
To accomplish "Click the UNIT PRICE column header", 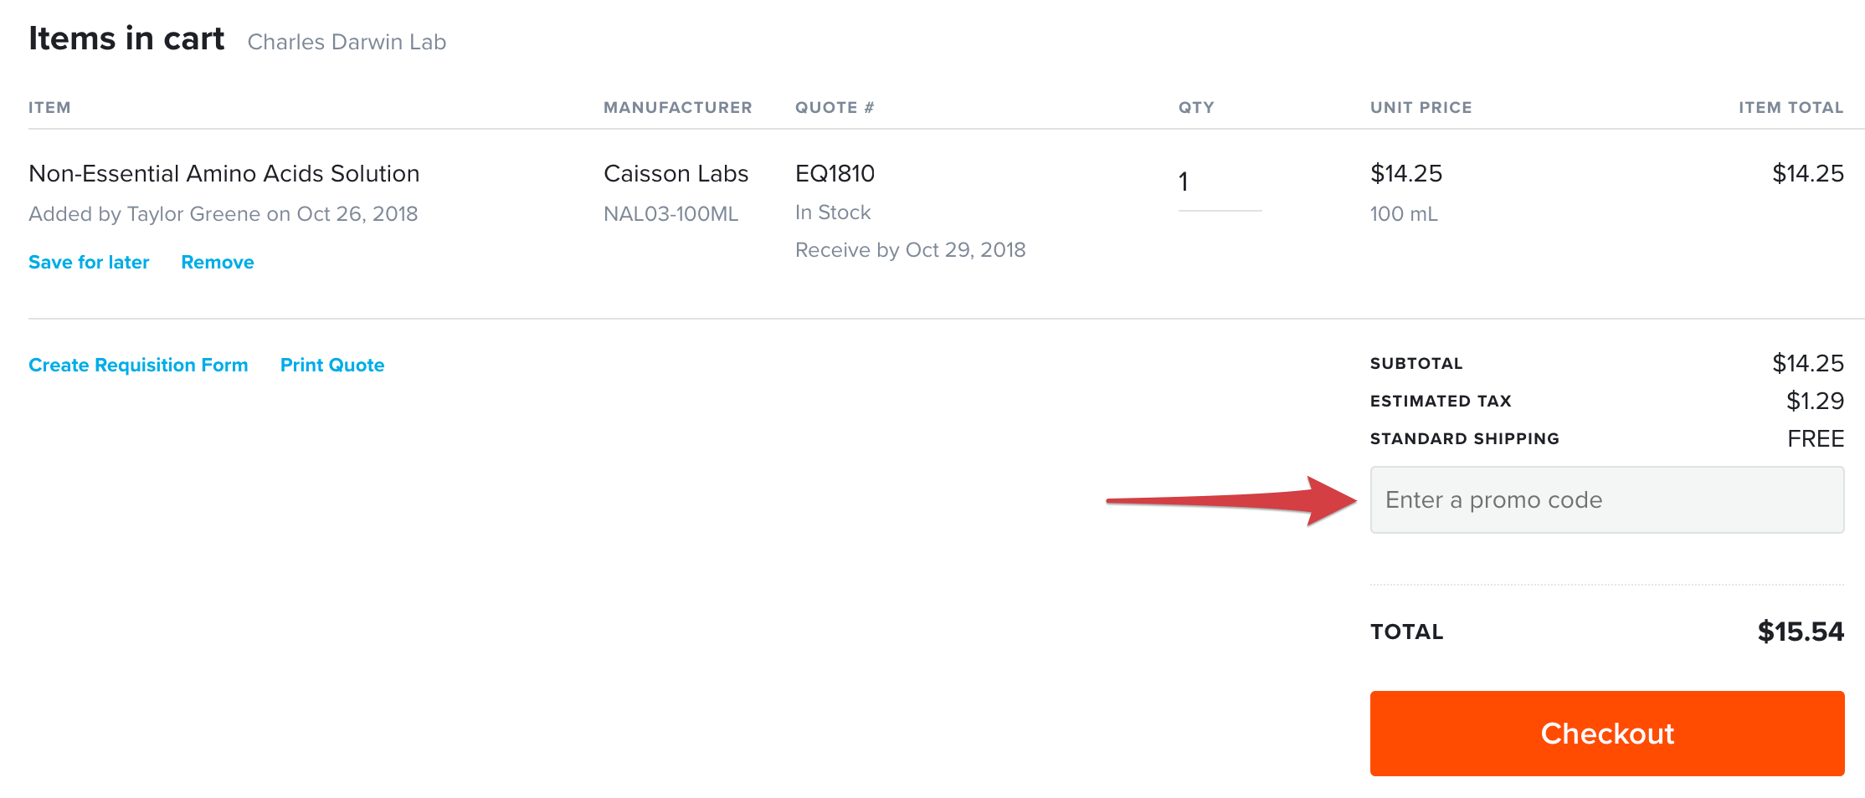I will tap(1421, 107).
